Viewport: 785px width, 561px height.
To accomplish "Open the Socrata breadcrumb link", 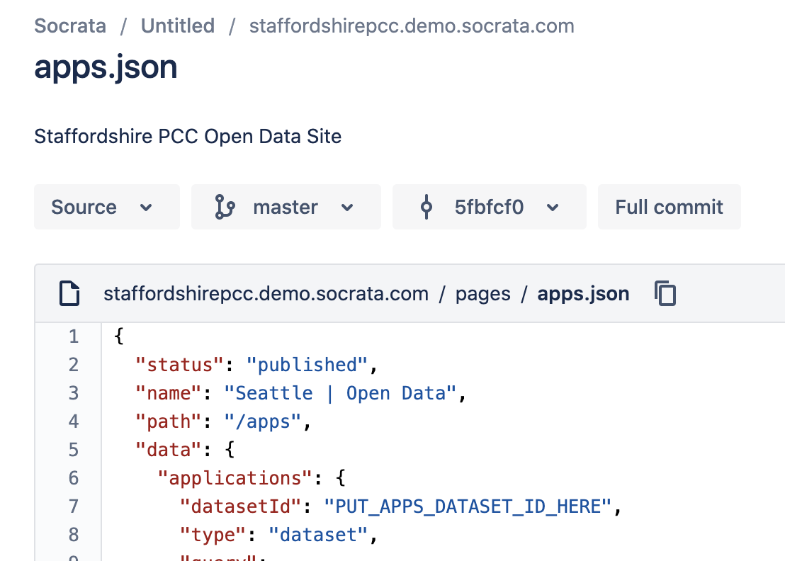I will (70, 26).
